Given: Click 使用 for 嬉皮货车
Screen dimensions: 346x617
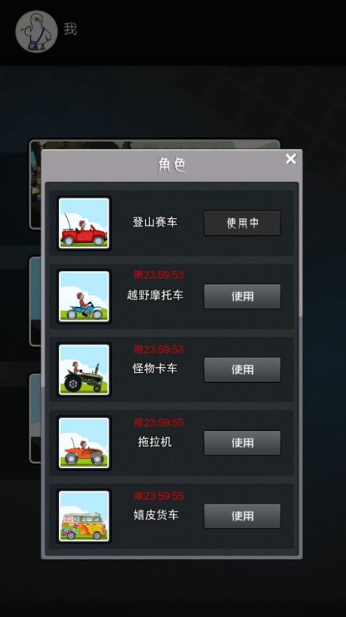Looking at the screenshot, I should (x=242, y=516).
